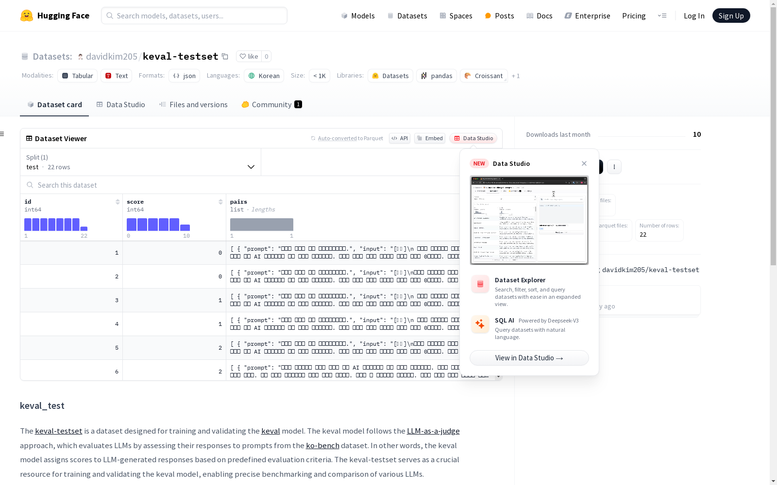This screenshot has height=485, width=777.
Task: Click the Embed button
Action: pyautogui.click(x=430, y=138)
